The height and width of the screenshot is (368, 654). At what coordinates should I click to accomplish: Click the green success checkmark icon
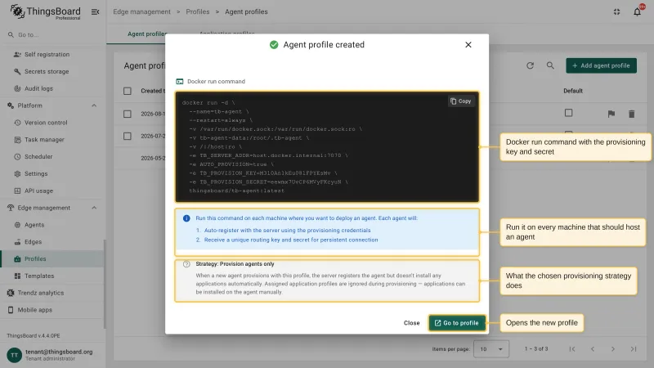[274, 45]
